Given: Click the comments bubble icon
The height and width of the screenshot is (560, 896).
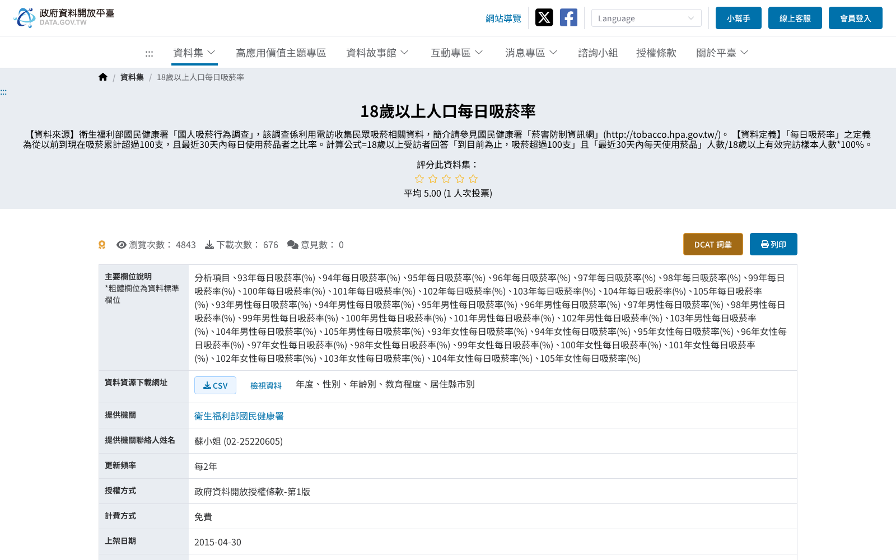Looking at the screenshot, I should (292, 245).
